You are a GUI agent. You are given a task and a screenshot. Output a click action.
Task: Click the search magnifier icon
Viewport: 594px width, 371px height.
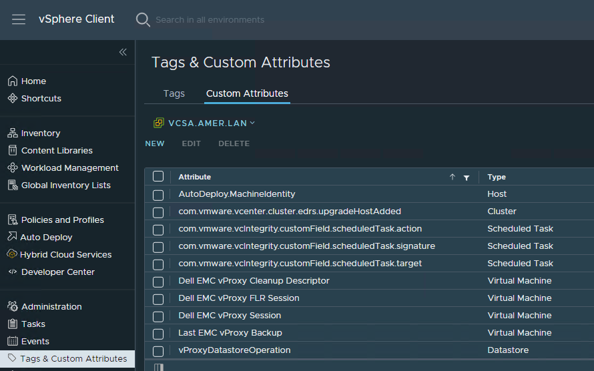143,19
